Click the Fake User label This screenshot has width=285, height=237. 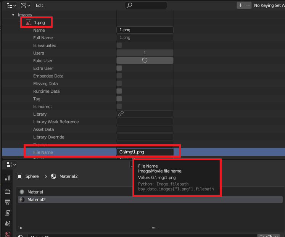point(43,61)
